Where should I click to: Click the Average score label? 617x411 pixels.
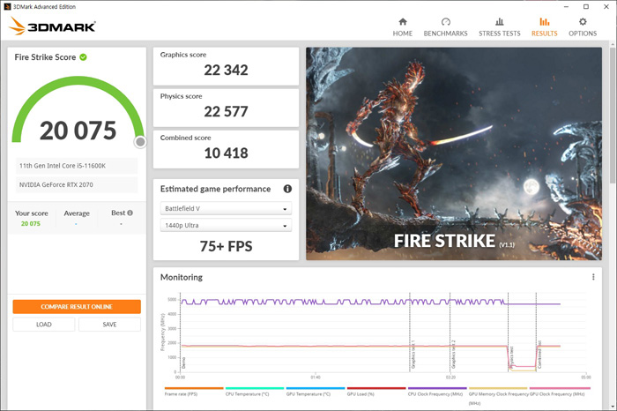(77, 213)
